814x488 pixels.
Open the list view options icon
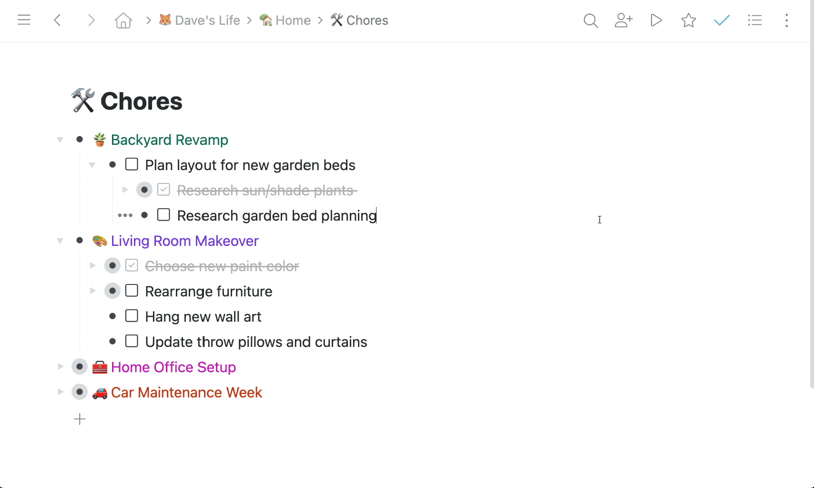tap(755, 20)
